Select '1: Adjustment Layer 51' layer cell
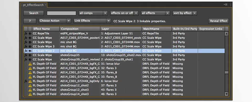The width and height of the screenshot is (252, 102). (x=117, y=33)
